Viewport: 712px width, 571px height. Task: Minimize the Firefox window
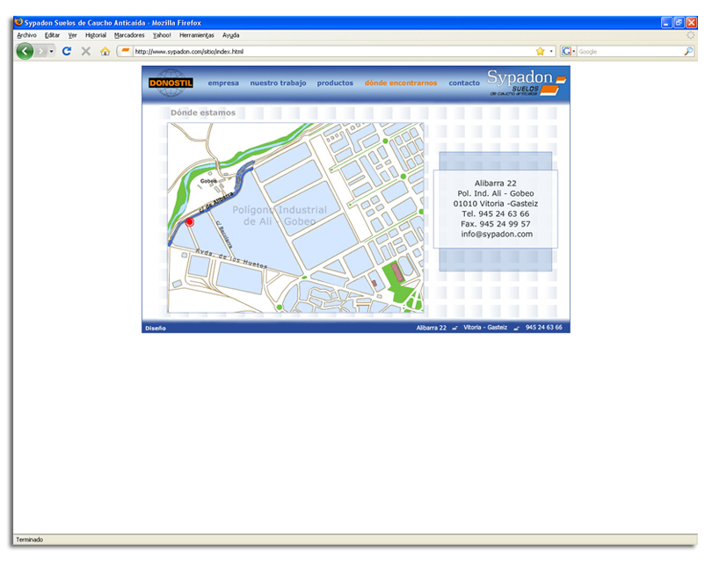coord(666,22)
